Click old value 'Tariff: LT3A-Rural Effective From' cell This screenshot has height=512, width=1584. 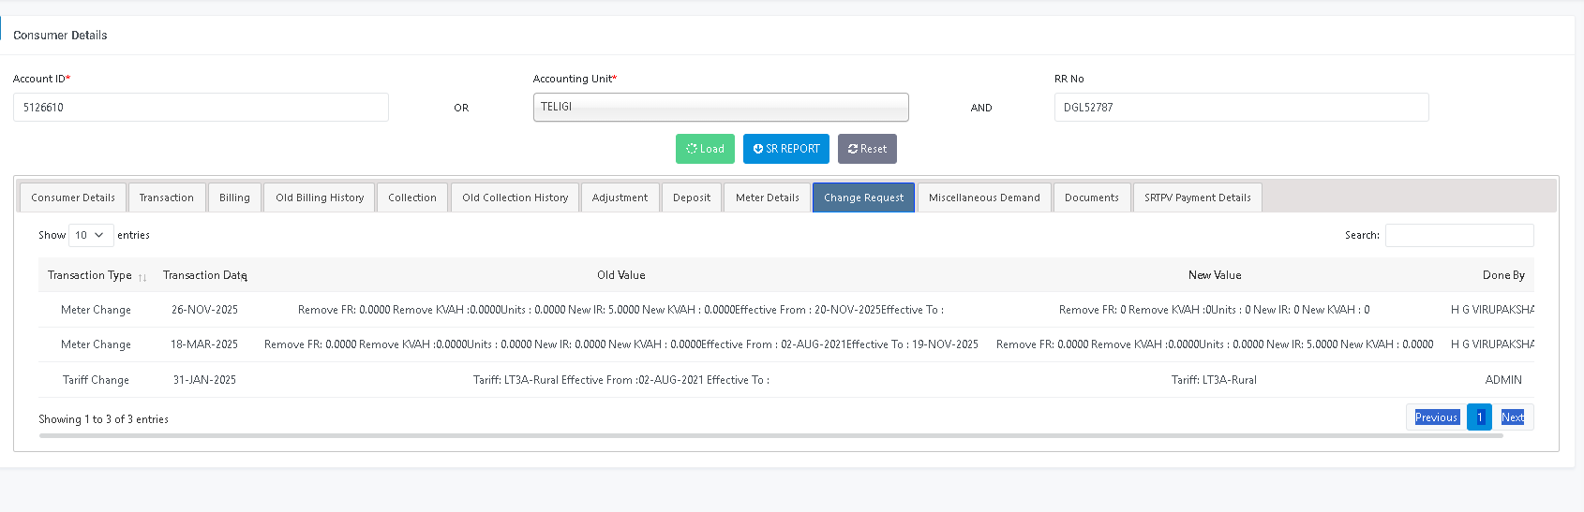pyautogui.click(x=621, y=380)
